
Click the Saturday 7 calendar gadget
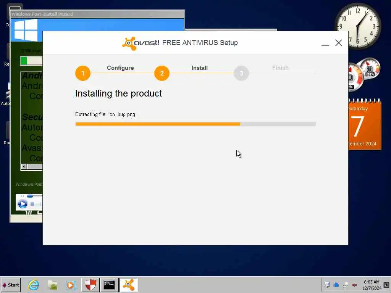pos(365,125)
